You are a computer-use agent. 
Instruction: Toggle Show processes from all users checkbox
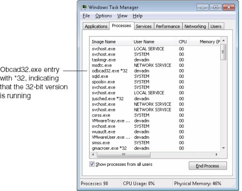[x=92, y=164]
